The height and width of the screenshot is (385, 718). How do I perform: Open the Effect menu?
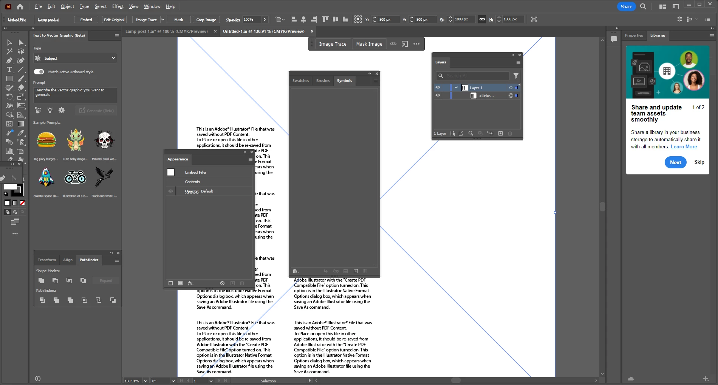(118, 6)
